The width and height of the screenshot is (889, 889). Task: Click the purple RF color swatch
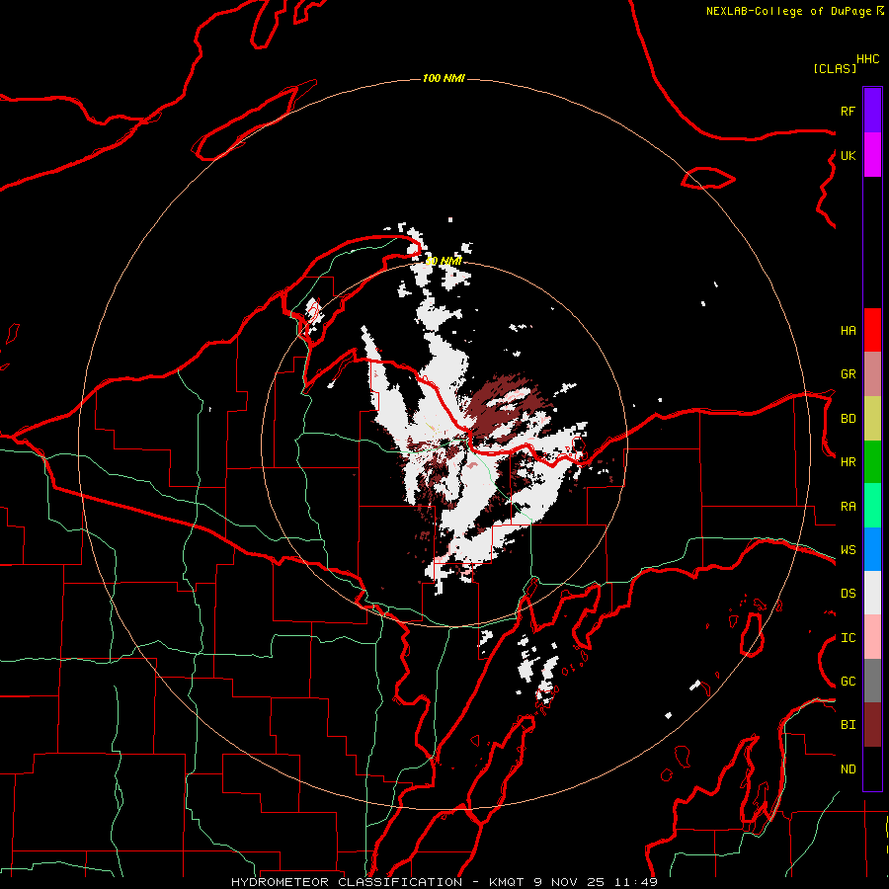[872, 111]
